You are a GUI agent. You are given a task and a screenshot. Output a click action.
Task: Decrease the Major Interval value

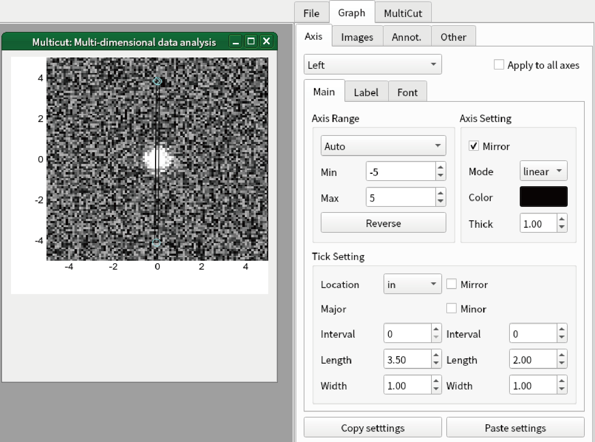(436, 337)
